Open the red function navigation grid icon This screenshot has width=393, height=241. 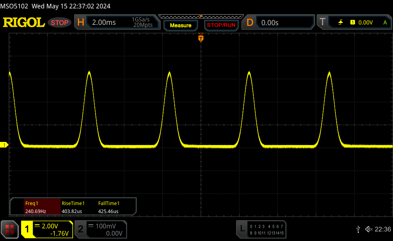(10, 229)
